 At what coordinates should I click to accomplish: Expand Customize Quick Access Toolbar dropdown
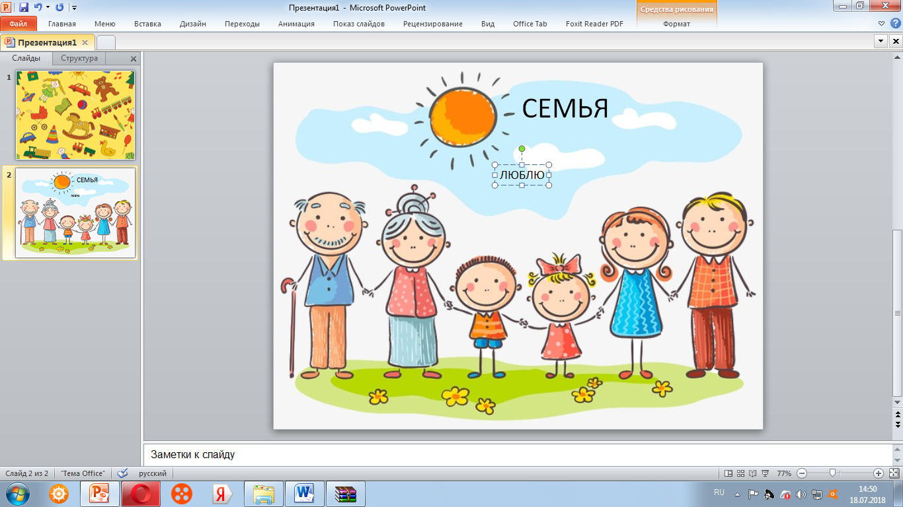(74, 8)
